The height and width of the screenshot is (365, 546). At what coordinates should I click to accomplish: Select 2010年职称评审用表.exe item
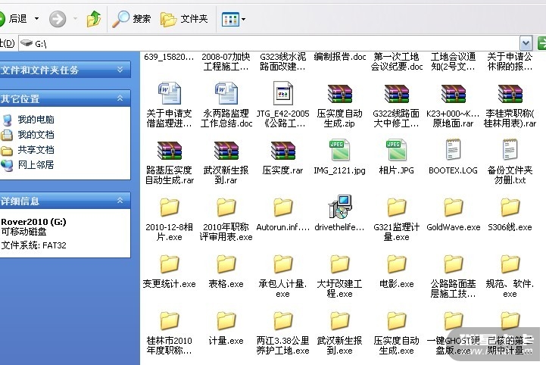pyautogui.click(x=226, y=219)
